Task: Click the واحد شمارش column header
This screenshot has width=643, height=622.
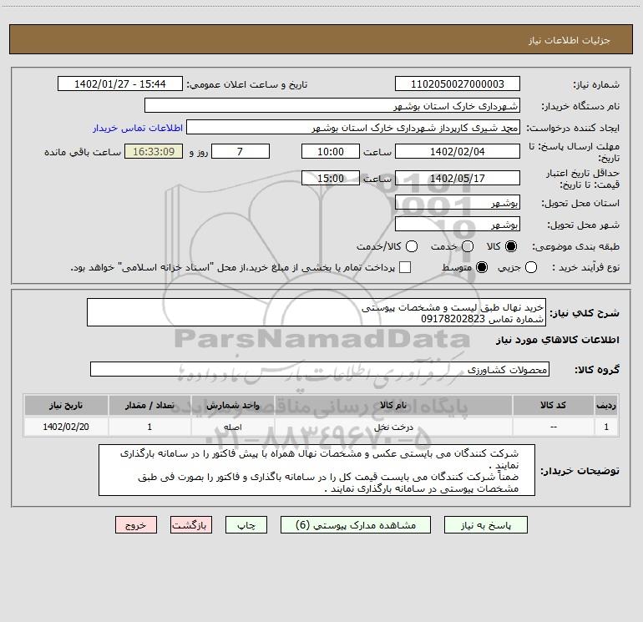Action: pos(232,406)
